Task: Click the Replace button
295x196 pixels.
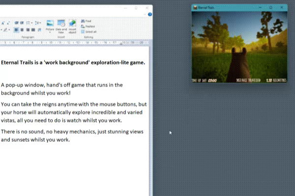Action: coord(88,26)
